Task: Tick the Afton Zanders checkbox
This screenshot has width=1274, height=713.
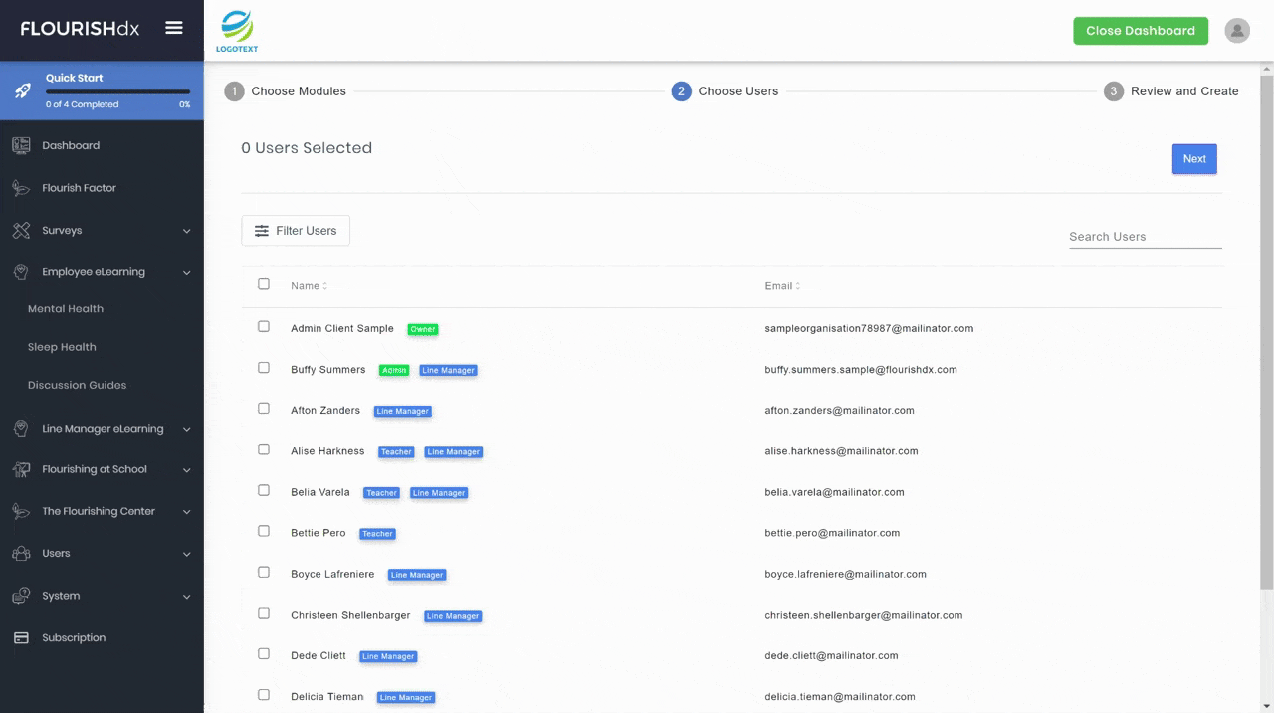Action: click(264, 408)
